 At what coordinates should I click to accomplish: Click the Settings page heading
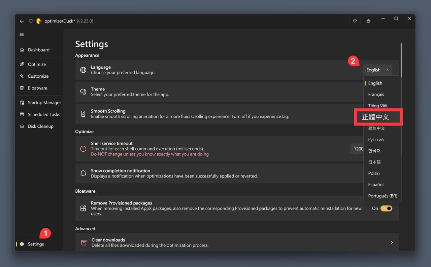92,44
